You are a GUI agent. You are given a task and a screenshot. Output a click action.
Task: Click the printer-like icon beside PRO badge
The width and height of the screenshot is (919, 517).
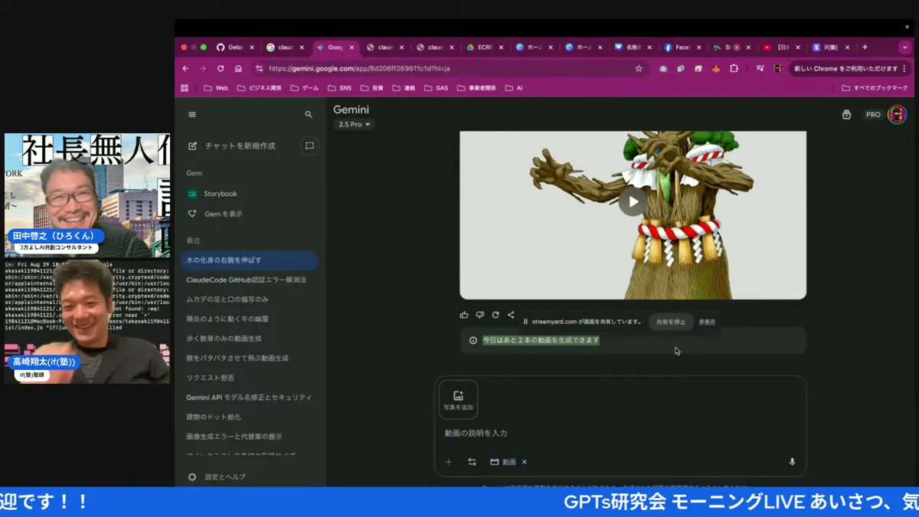pos(846,115)
